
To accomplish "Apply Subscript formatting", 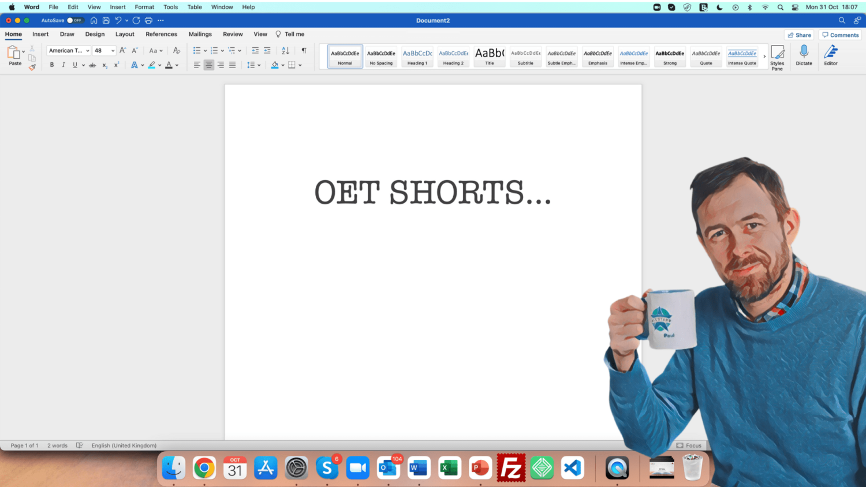I will (104, 65).
